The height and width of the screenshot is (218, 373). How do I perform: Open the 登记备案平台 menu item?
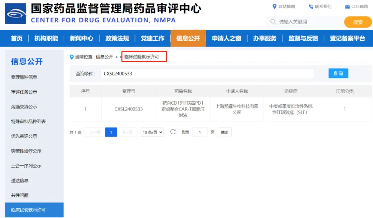point(347,39)
